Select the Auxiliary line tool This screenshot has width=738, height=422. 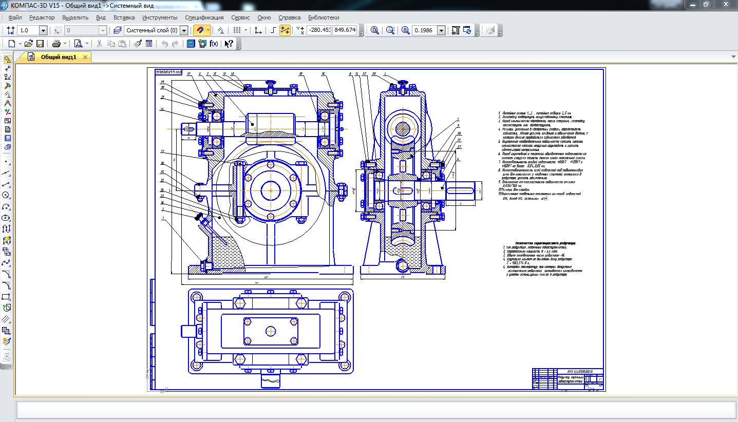coord(7,172)
